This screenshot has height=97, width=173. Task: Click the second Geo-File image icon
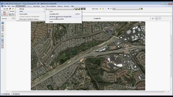(79, 9)
